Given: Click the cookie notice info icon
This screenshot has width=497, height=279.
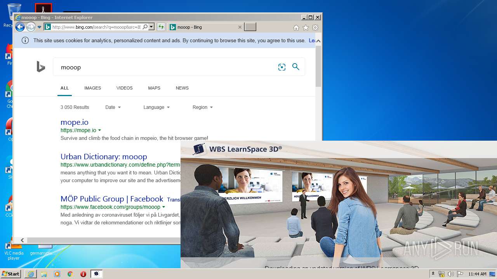Looking at the screenshot, I should (25, 40).
